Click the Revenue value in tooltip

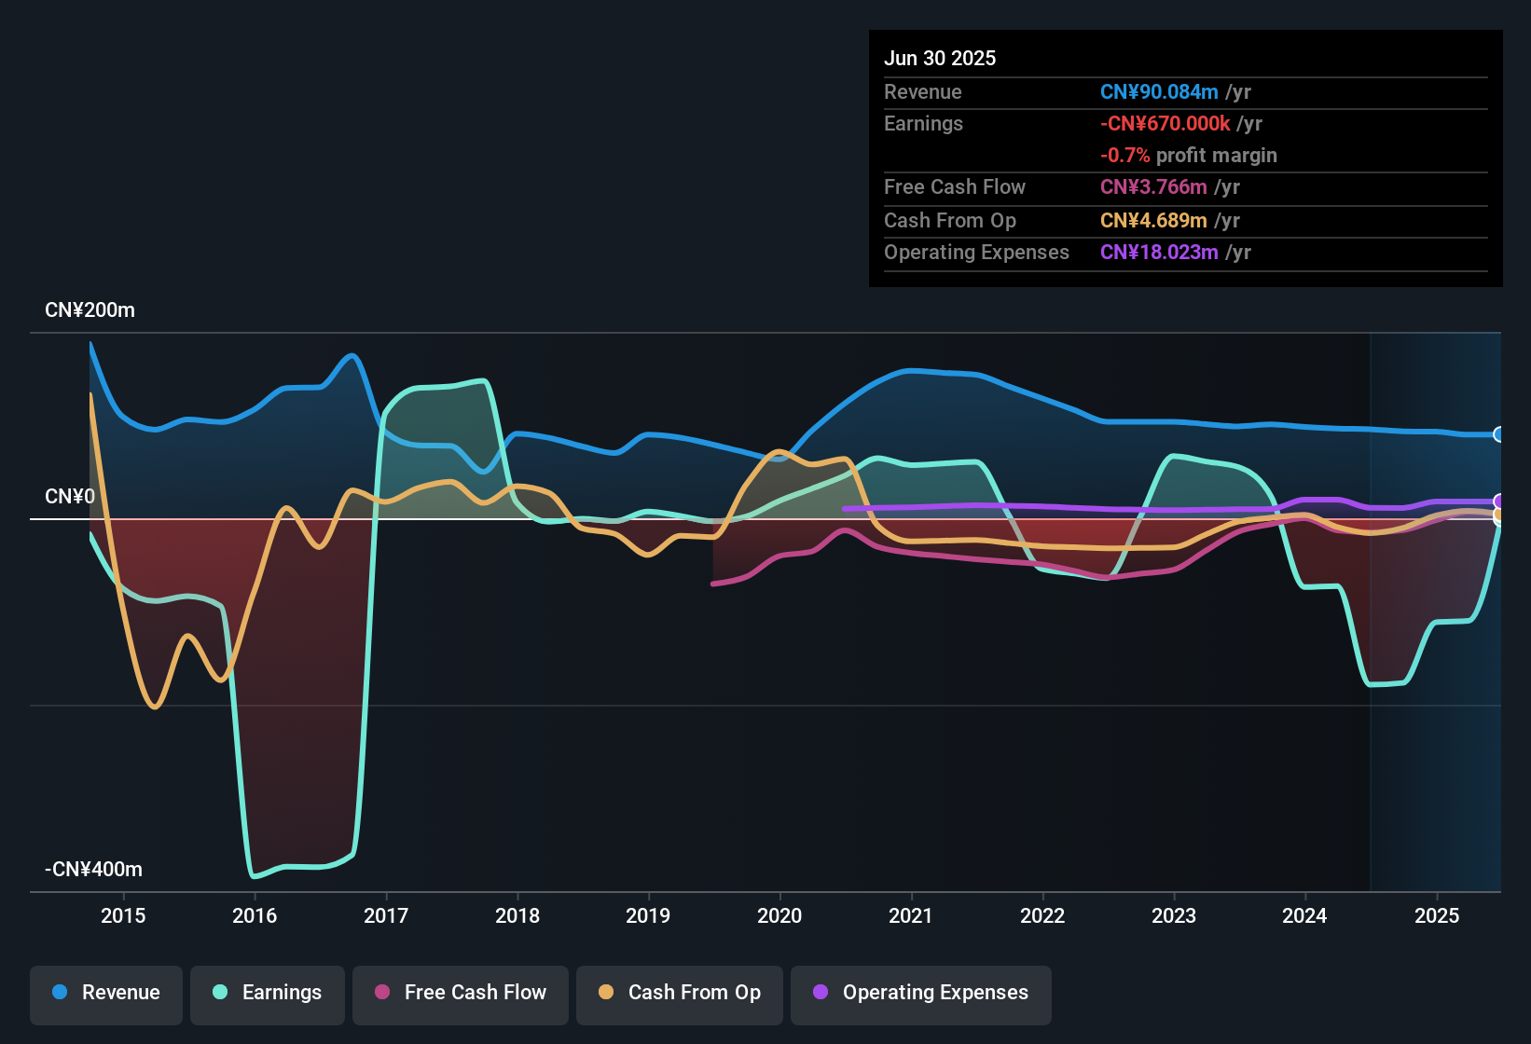[x=1159, y=92]
